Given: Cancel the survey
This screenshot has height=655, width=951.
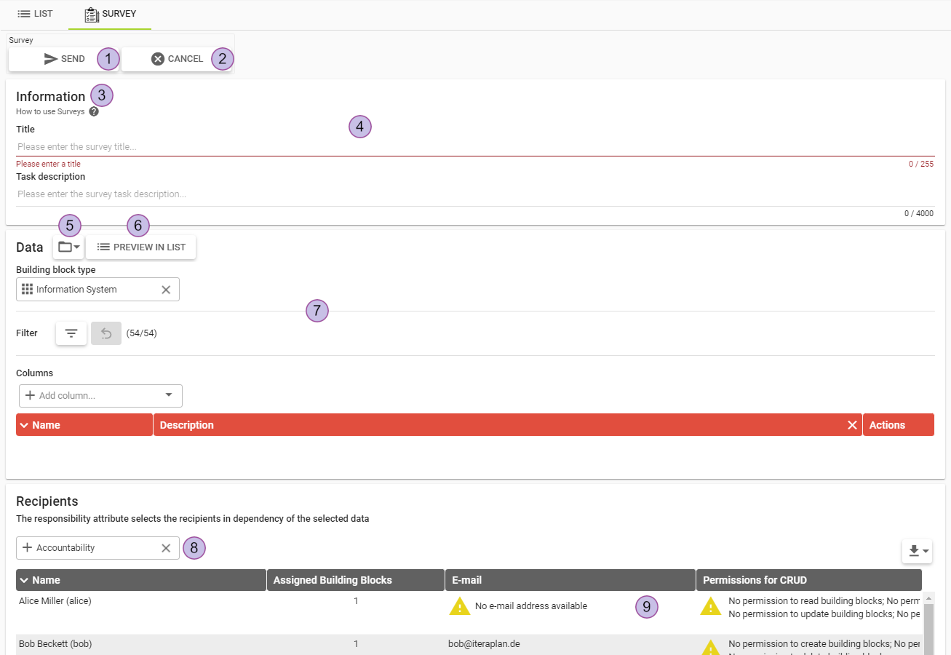Looking at the screenshot, I should tap(177, 59).
